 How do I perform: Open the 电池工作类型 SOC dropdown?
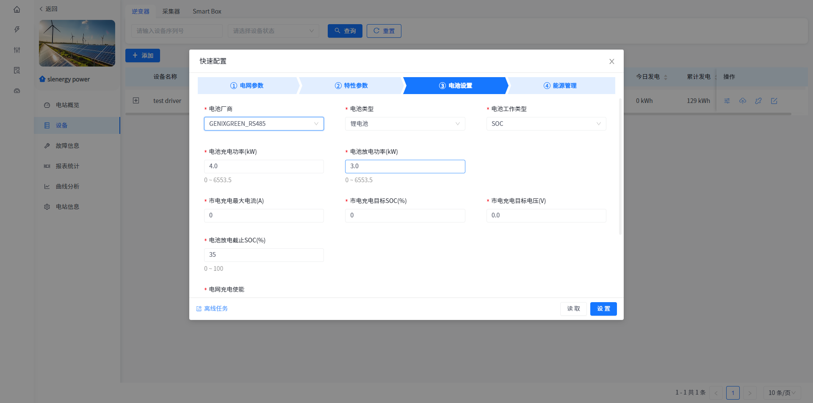[x=546, y=124]
